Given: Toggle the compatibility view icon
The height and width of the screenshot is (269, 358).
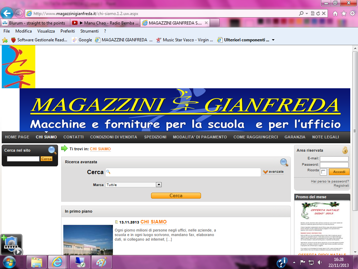Looking at the screenshot, I should point(313,14).
